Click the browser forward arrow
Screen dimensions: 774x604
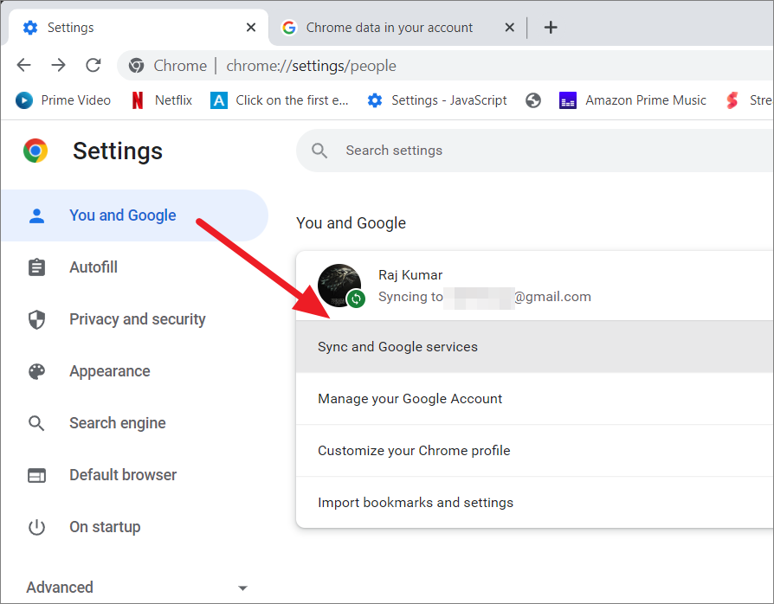tap(58, 65)
